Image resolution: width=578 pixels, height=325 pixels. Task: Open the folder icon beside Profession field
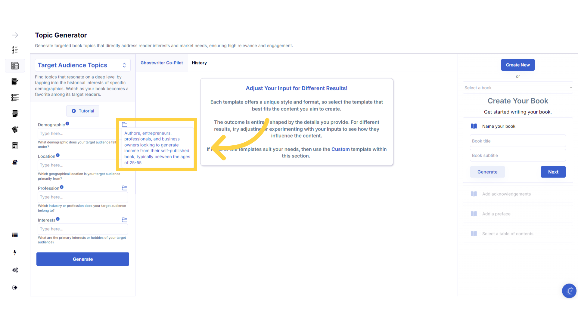pos(125,188)
